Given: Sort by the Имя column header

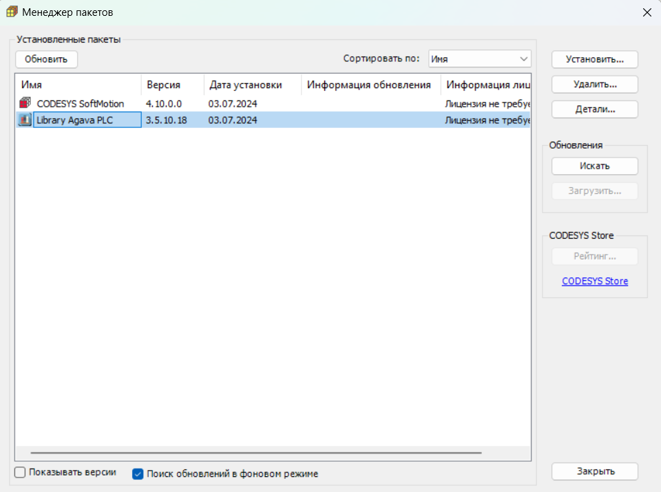Looking at the screenshot, I should click(78, 85).
